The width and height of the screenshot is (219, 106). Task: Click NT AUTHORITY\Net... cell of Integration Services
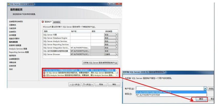coord(80,48)
